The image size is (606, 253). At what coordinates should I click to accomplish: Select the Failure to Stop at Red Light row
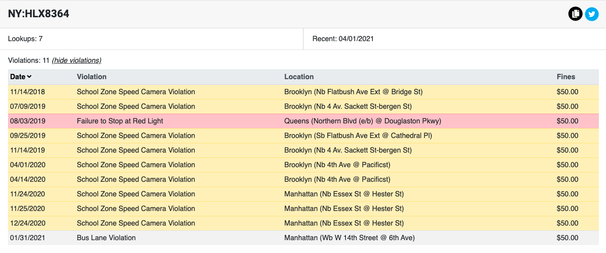point(120,121)
